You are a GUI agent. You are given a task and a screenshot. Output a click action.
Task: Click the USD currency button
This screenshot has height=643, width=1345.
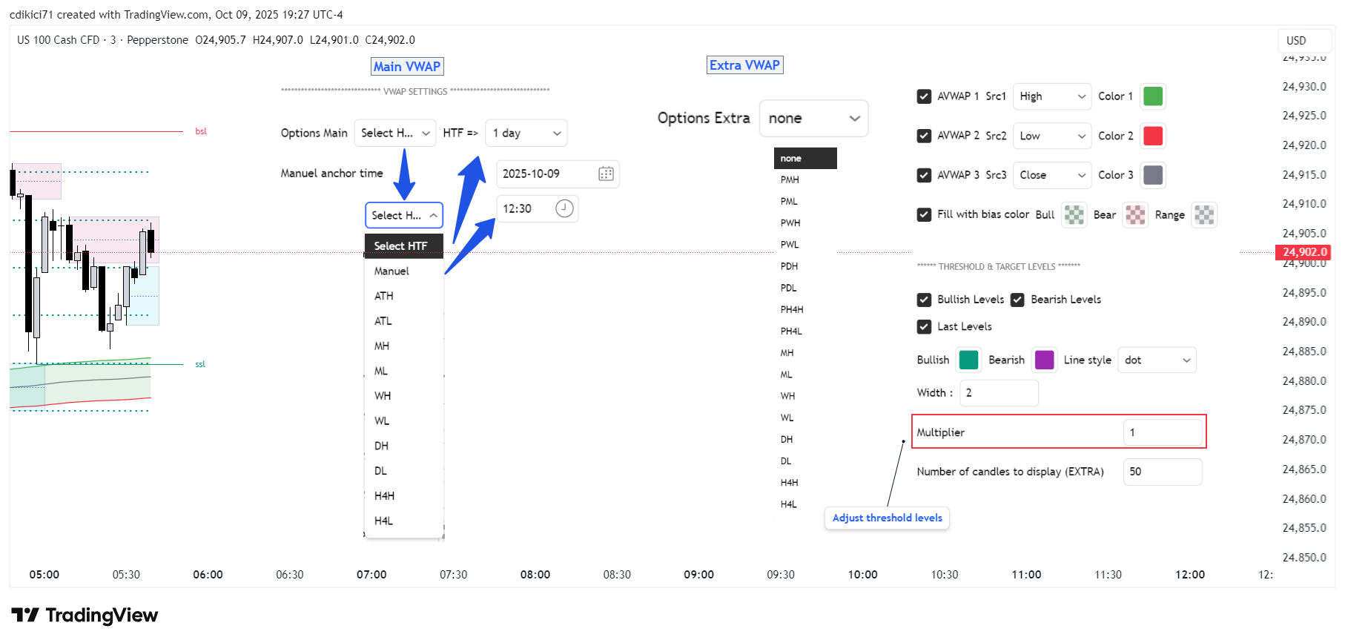tap(1296, 41)
